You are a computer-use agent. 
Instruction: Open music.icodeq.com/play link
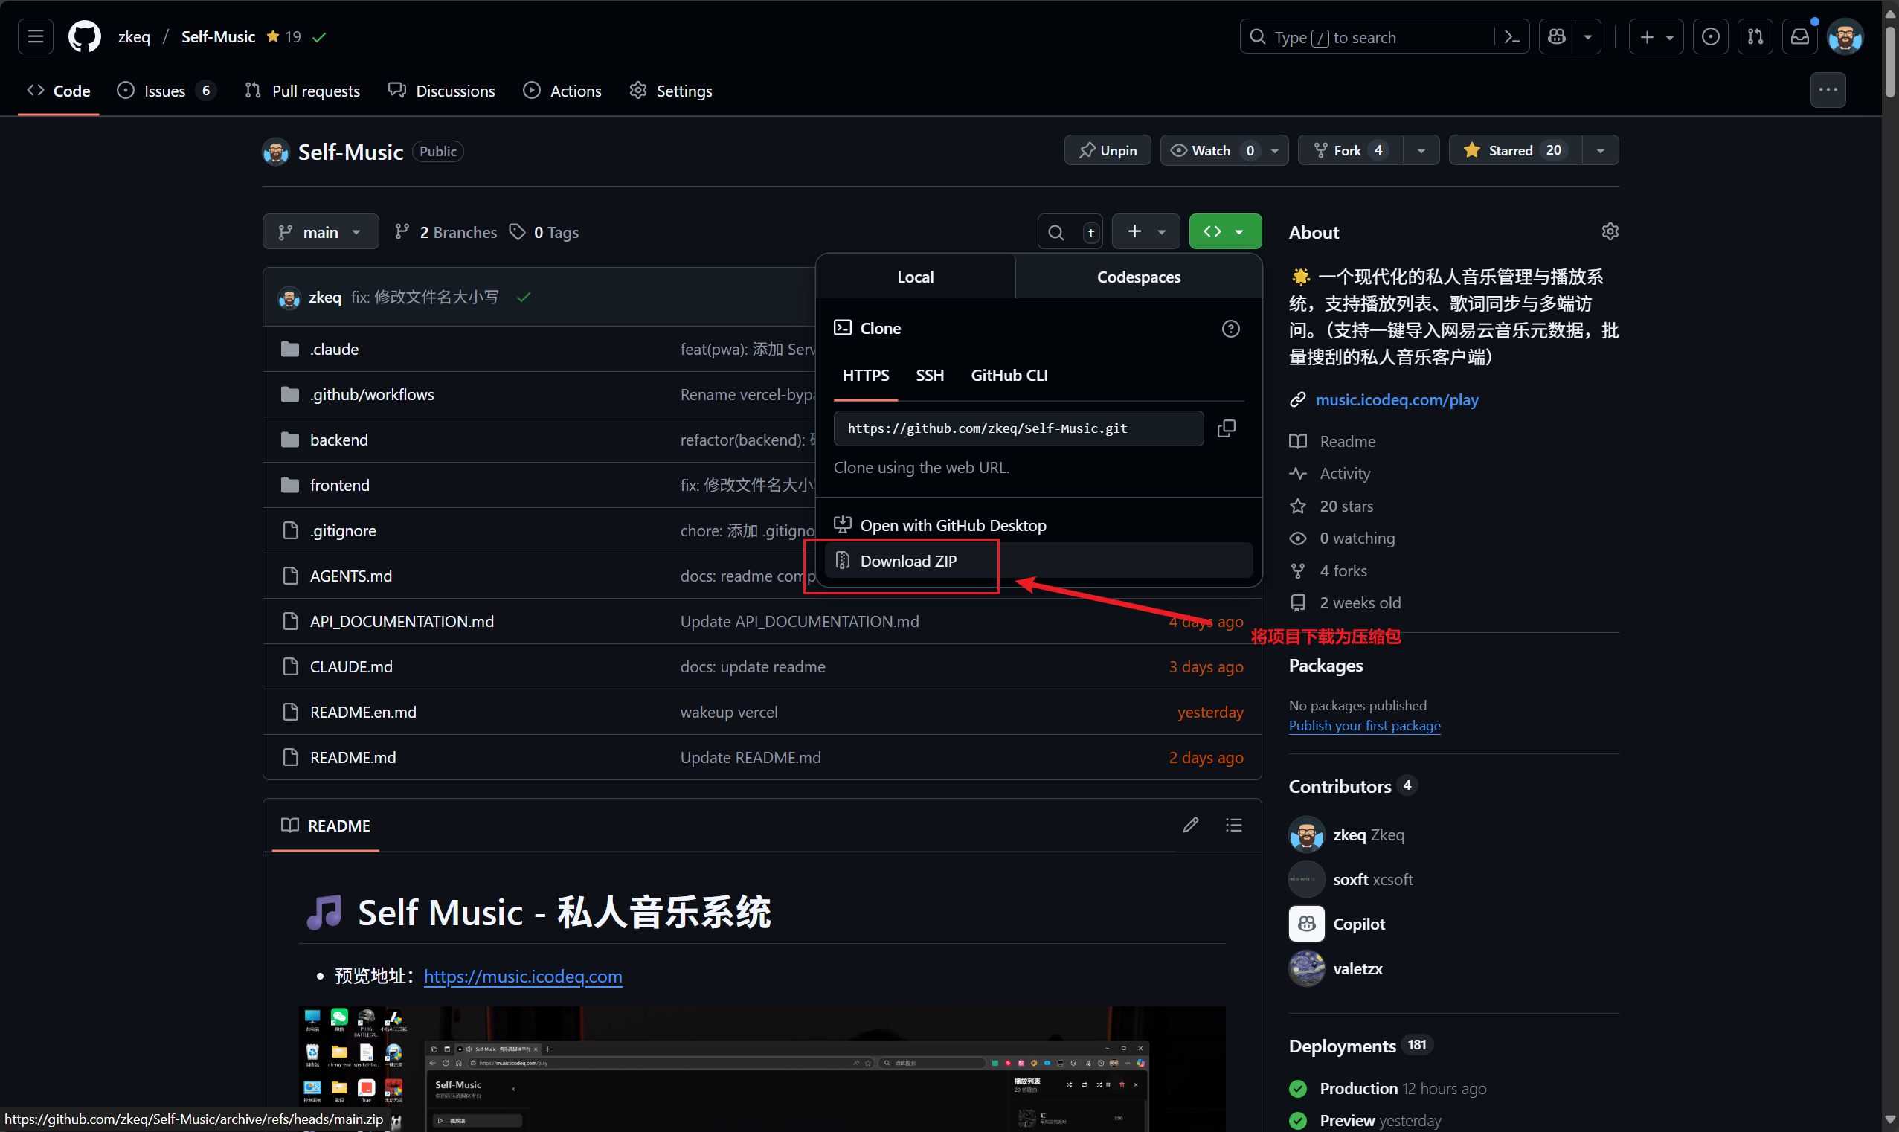point(1396,399)
